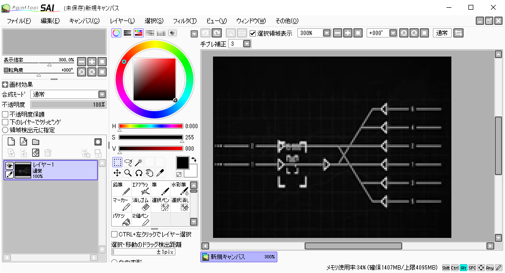Select the Lasso selection tool

pyautogui.click(x=128, y=162)
